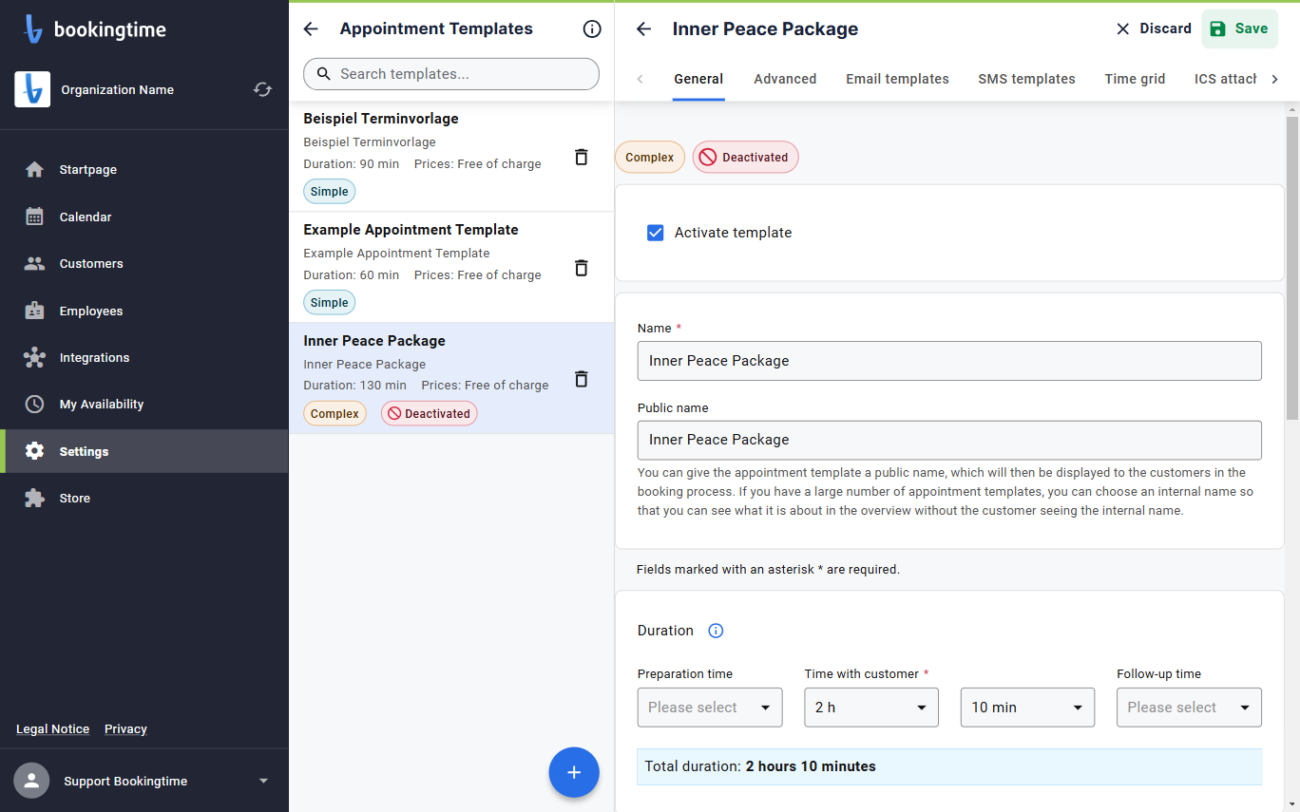The image size is (1300, 812).
Task: Open the Legal Notice link
Action: tap(52, 729)
